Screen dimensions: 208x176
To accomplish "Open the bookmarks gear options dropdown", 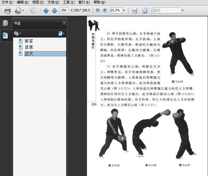I will click(x=17, y=33).
